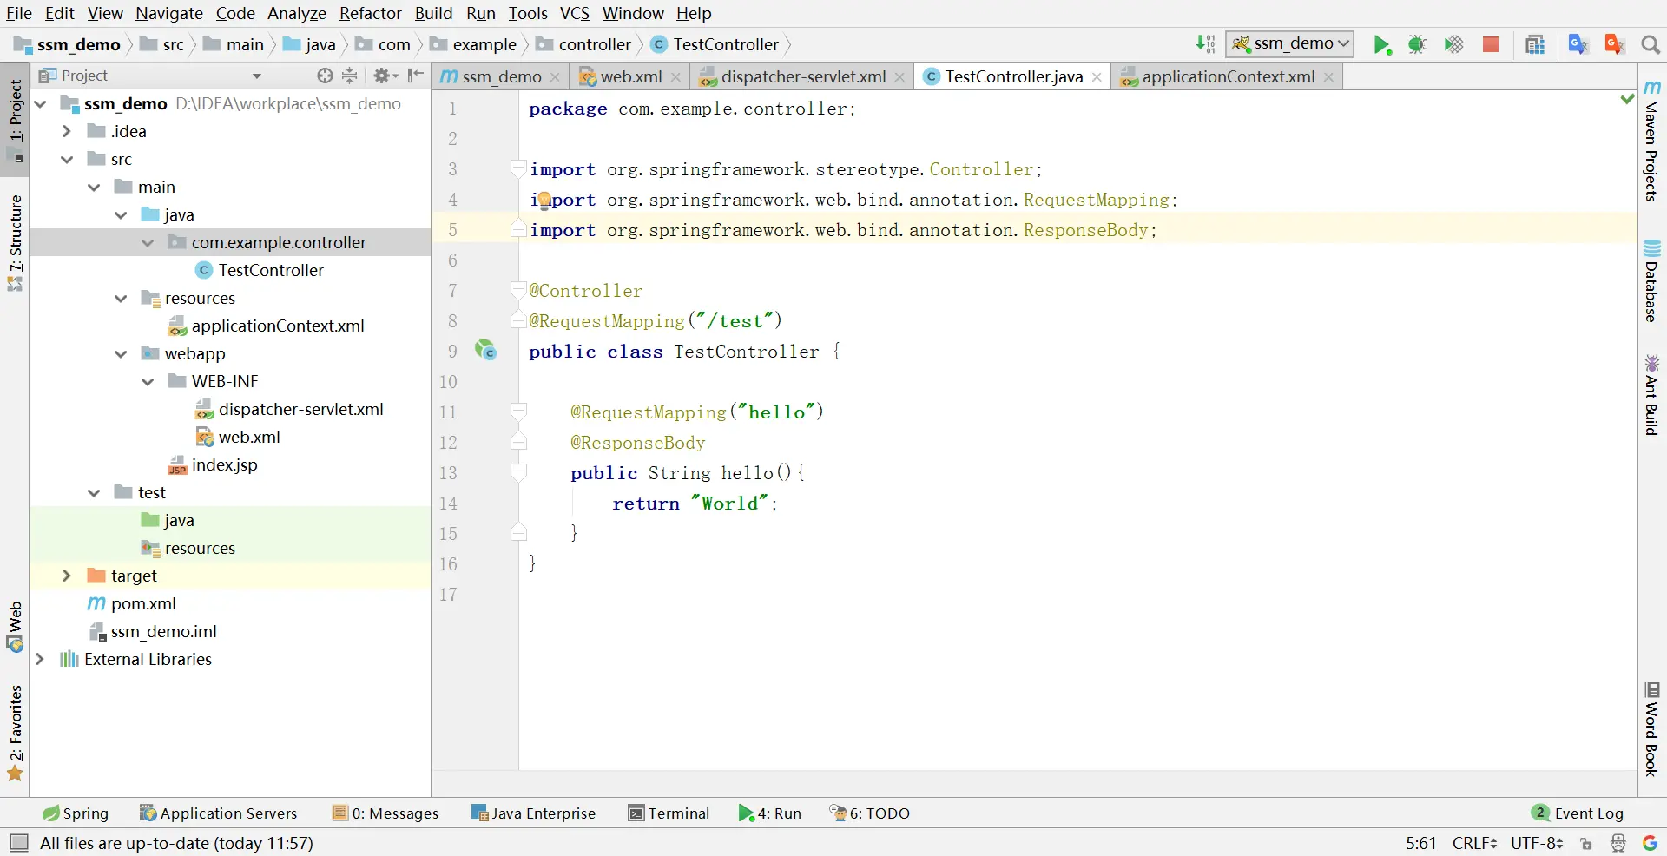Image resolution: width=1667 pixels, height=856 pixels.
Task: Toggle the Structure tool window
Action: click(x=15, y=243)
